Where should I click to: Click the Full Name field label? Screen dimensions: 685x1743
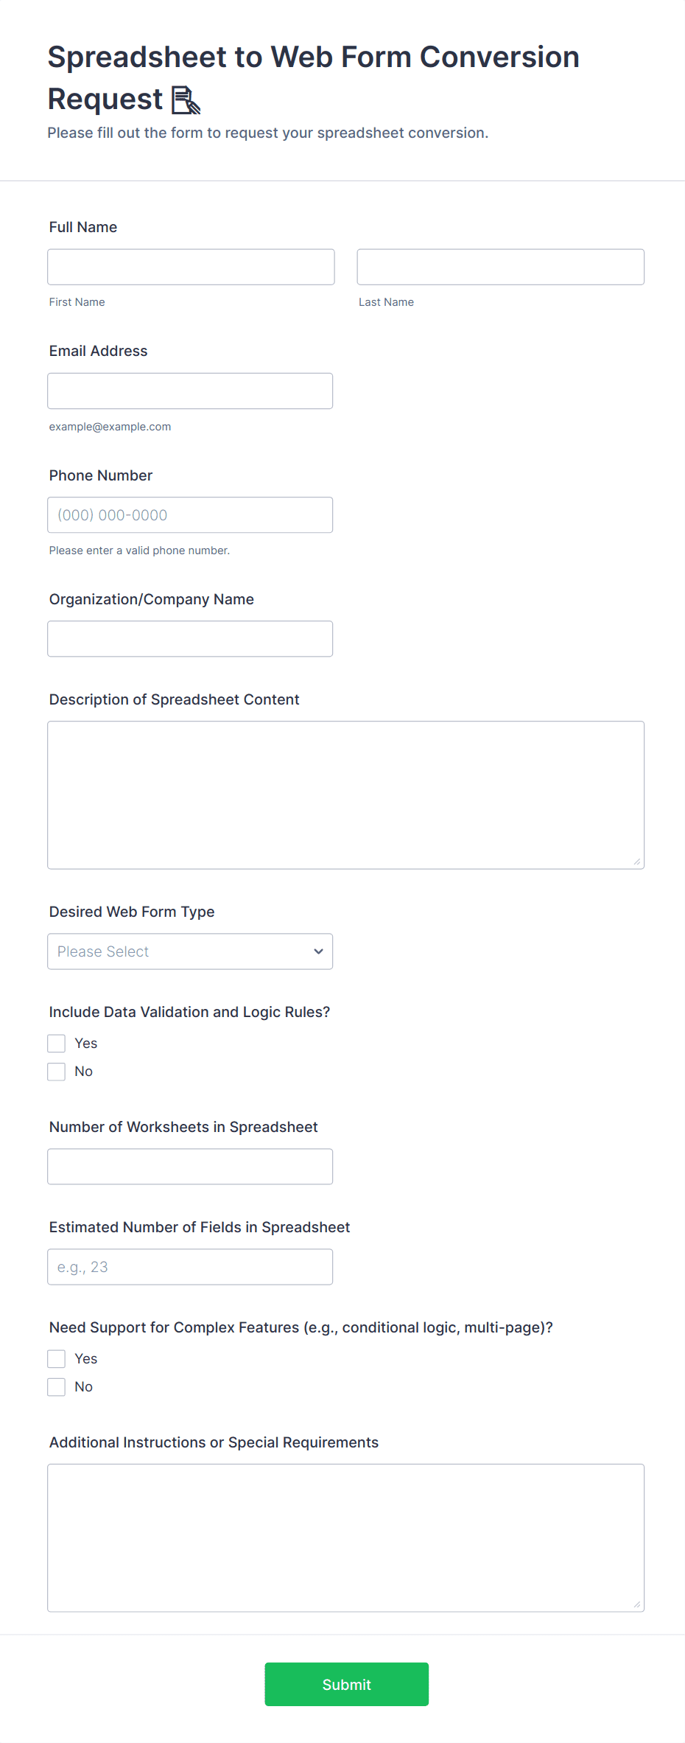[83, 227]
